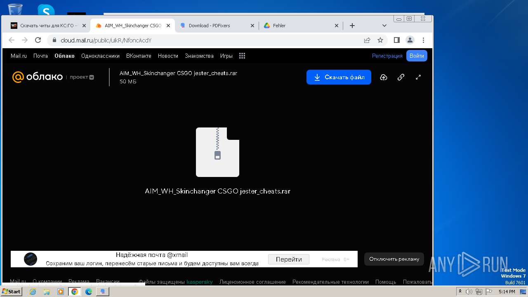Open the Рекомендательные технологии footer link
Viewport: 528px width, 297px height.
coord(330,282)
